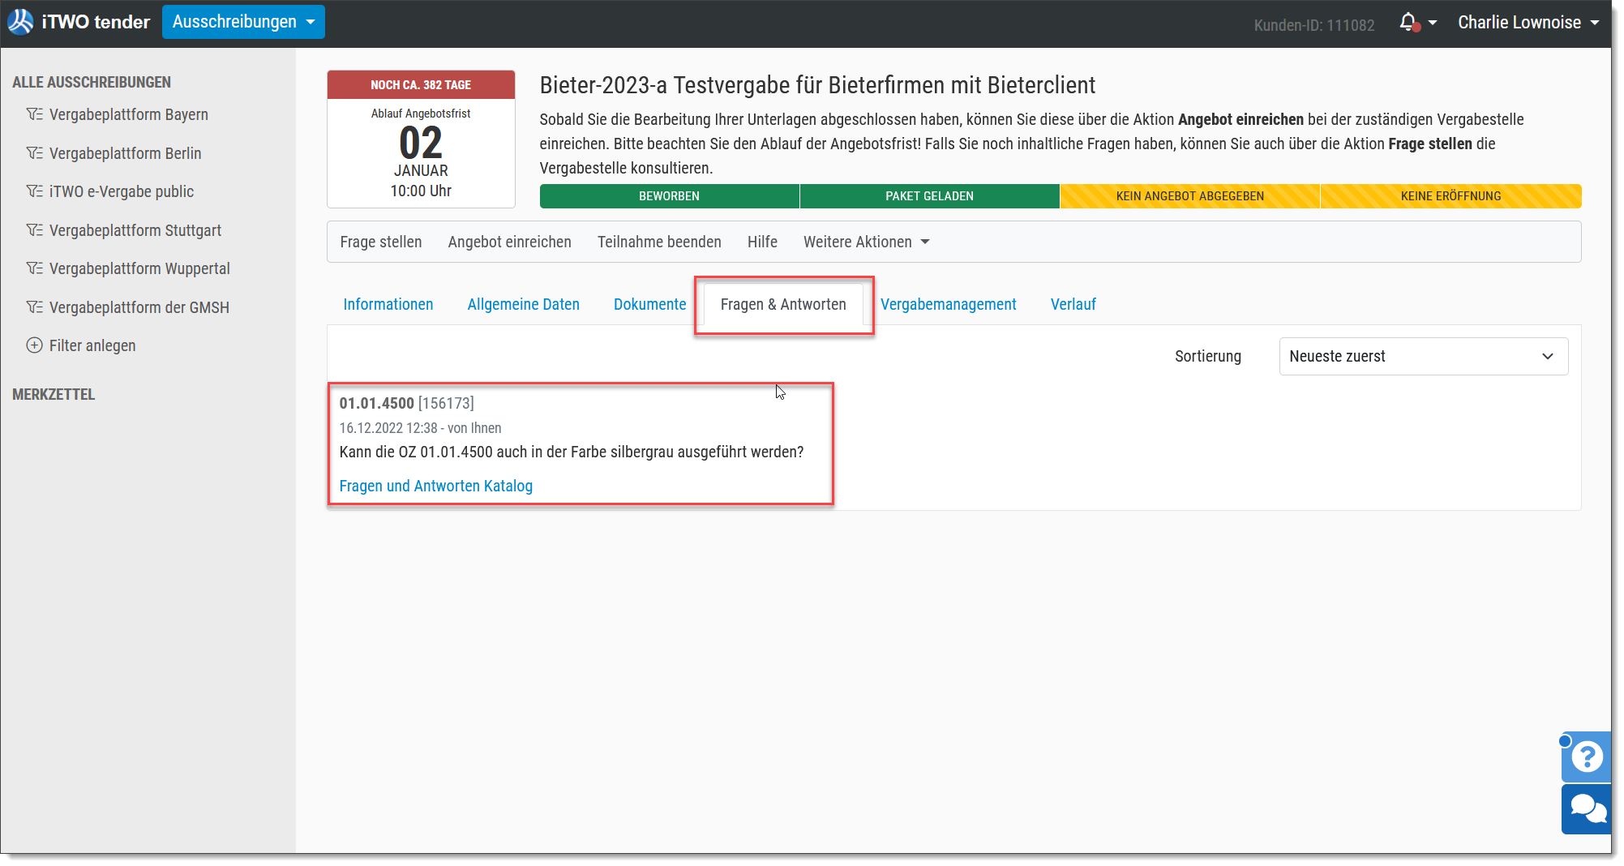Select Vergabeplattform Stuttgart in the sidebar
The width and height of the screenshot is (1624, 866).
pyautogui.click(x=135, y=230)
